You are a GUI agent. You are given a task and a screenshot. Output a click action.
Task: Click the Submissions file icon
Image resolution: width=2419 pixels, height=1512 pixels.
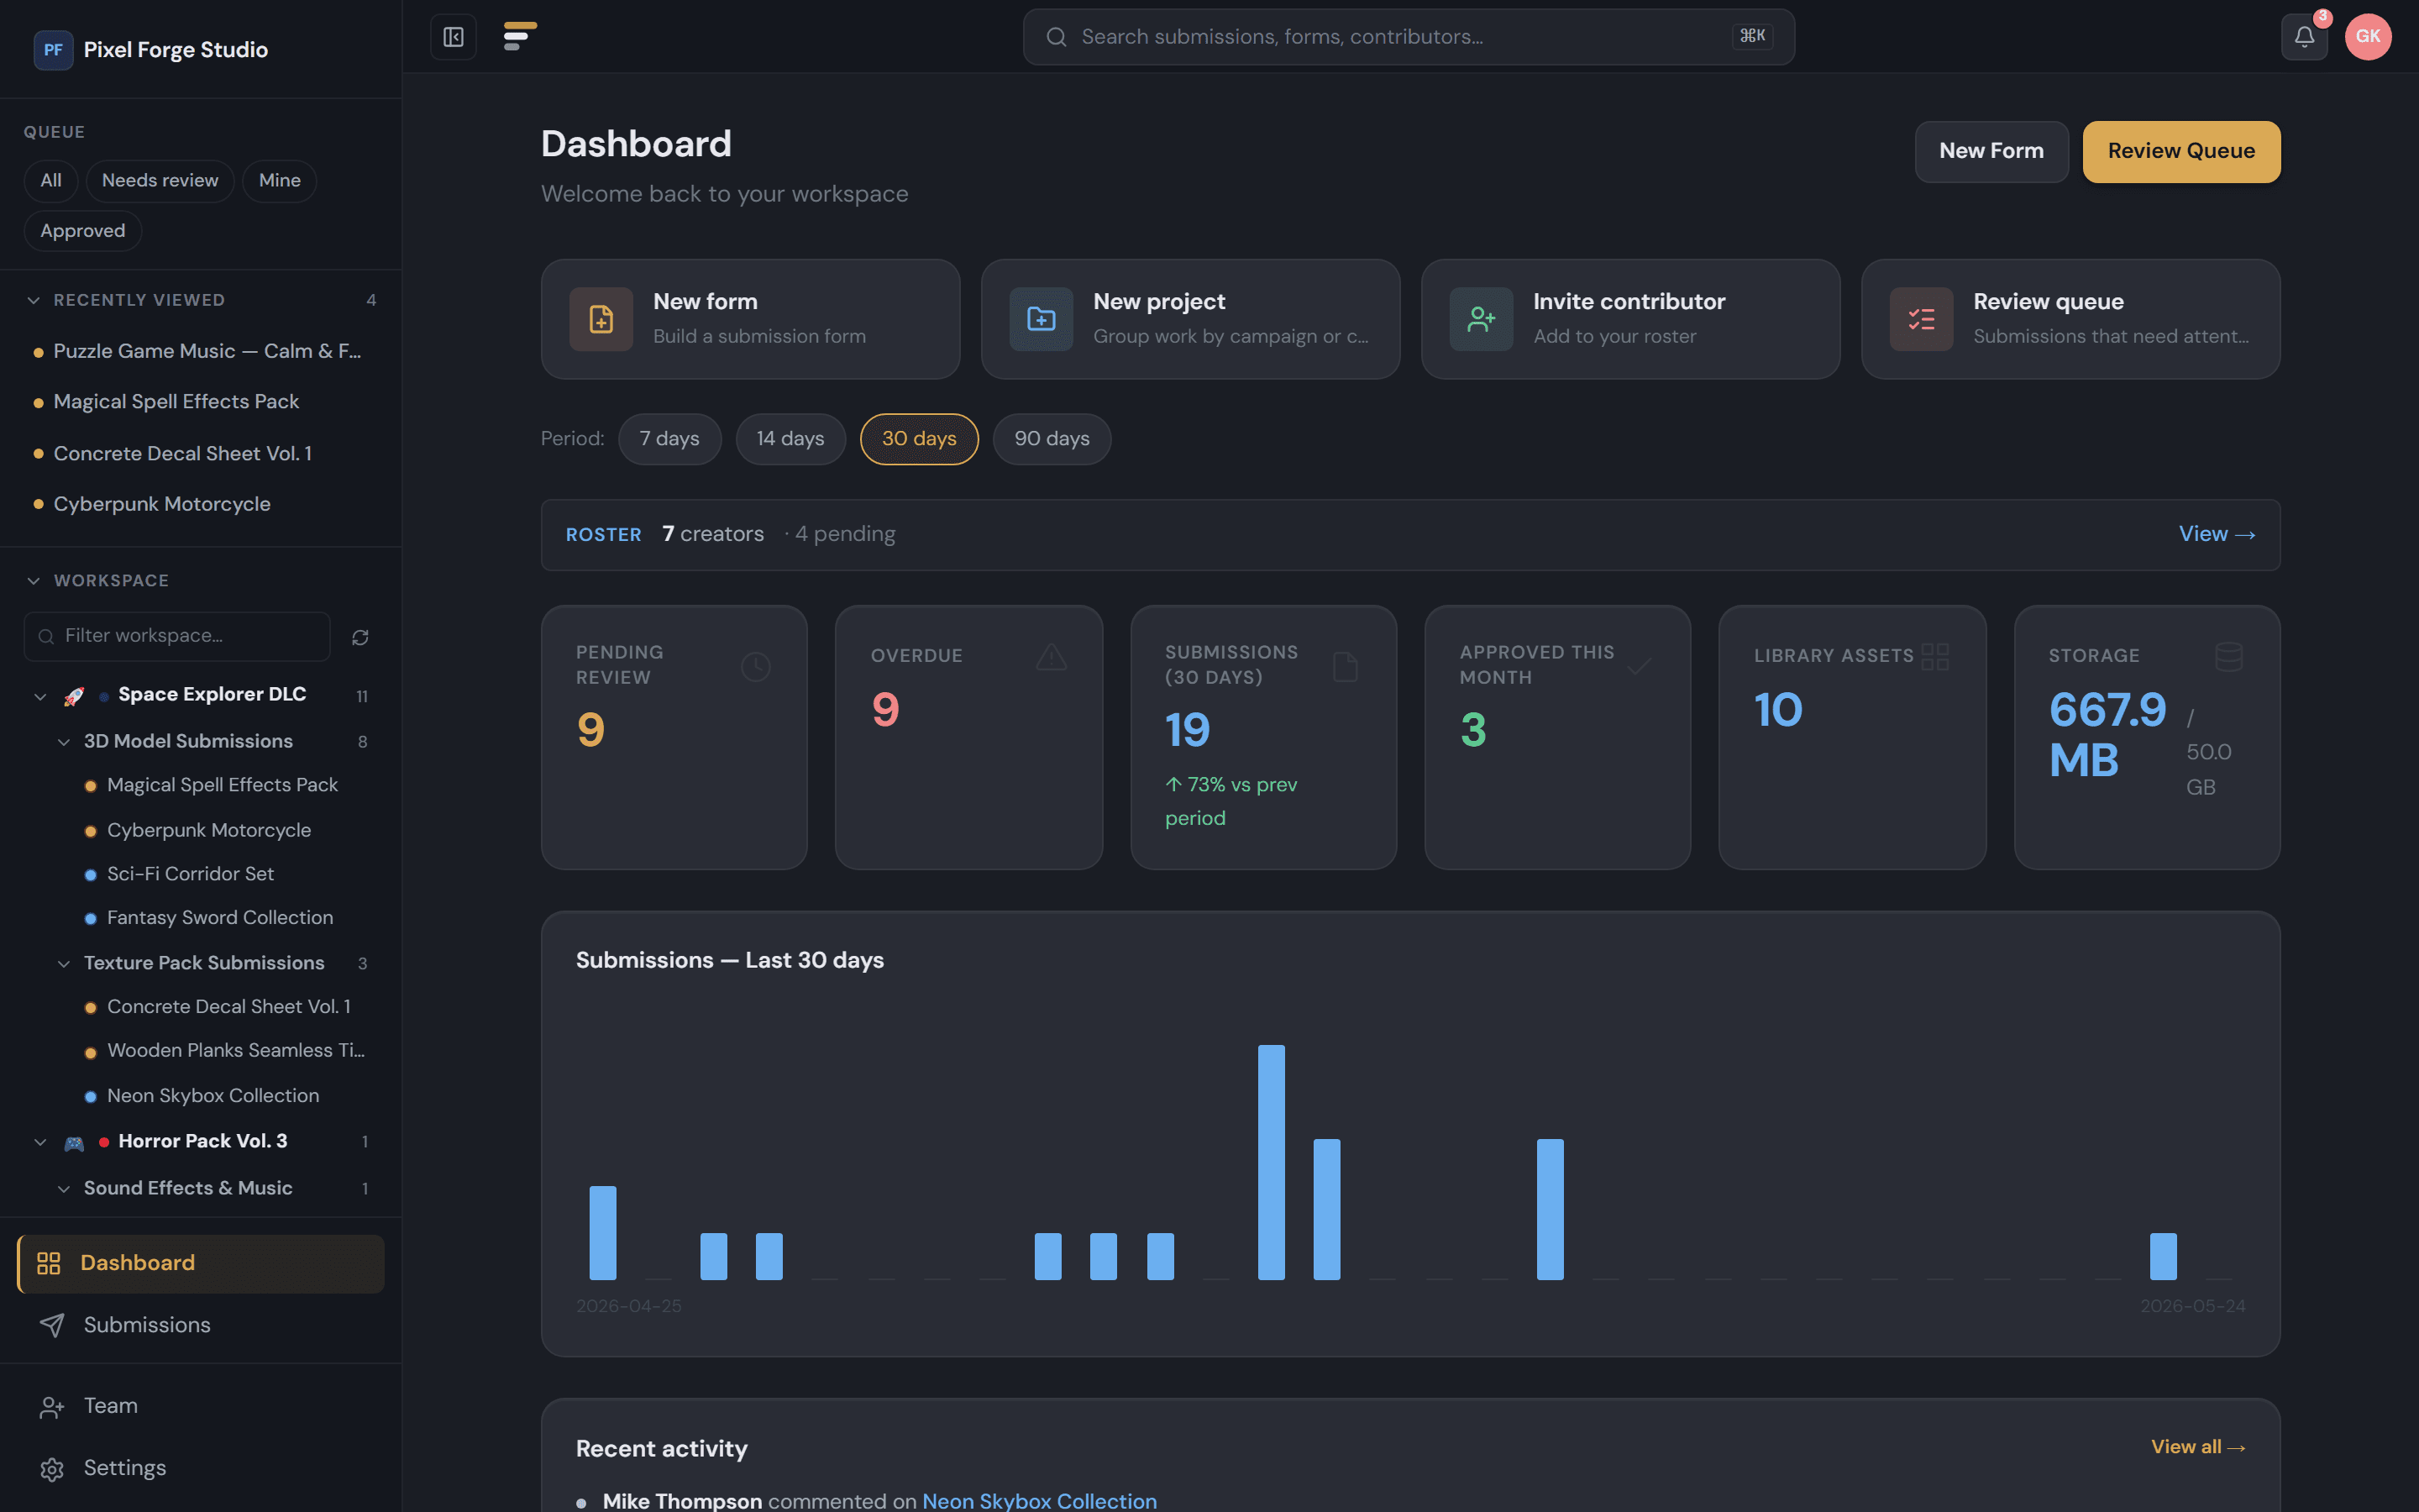pyautogui.click(x=1346, y=666)
